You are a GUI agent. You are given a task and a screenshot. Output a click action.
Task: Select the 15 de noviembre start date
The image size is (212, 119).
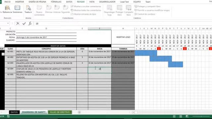pyautogui.click(x=100, y=64)
